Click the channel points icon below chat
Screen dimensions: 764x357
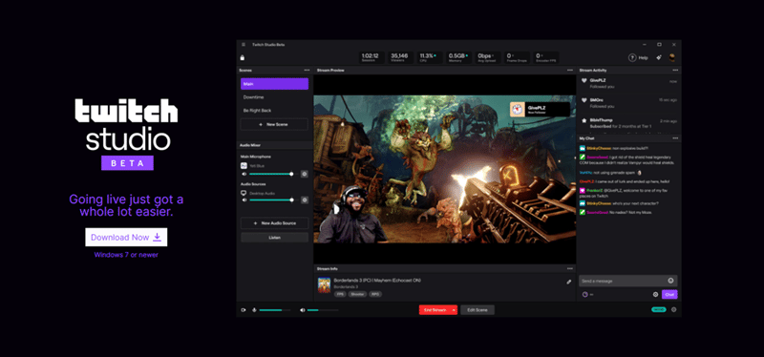coord(585,294)
